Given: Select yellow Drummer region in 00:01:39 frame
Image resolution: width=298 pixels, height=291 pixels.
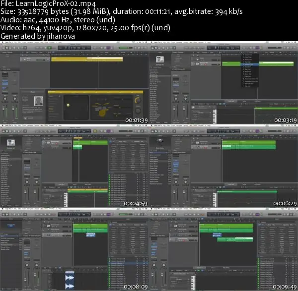Looking at the screenshot, I should tap(87, 59).
